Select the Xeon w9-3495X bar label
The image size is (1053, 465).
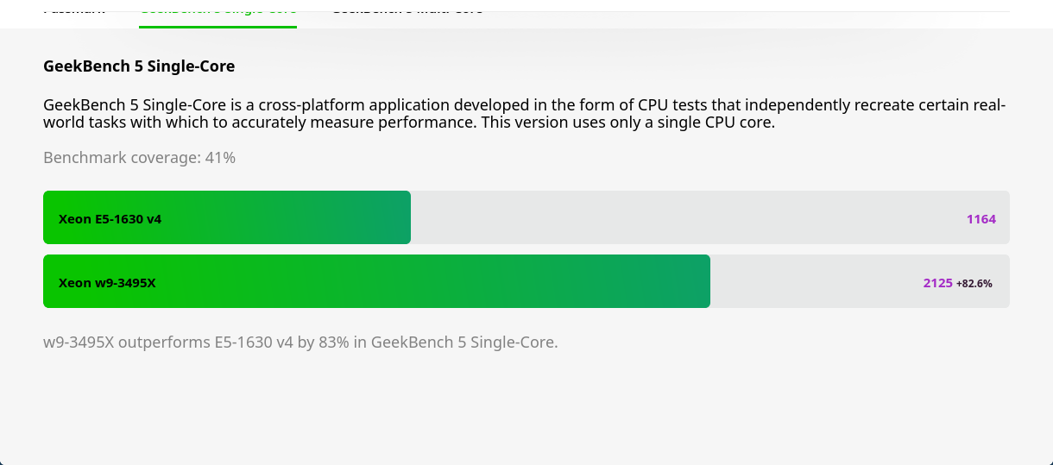[x=107, y=283]
